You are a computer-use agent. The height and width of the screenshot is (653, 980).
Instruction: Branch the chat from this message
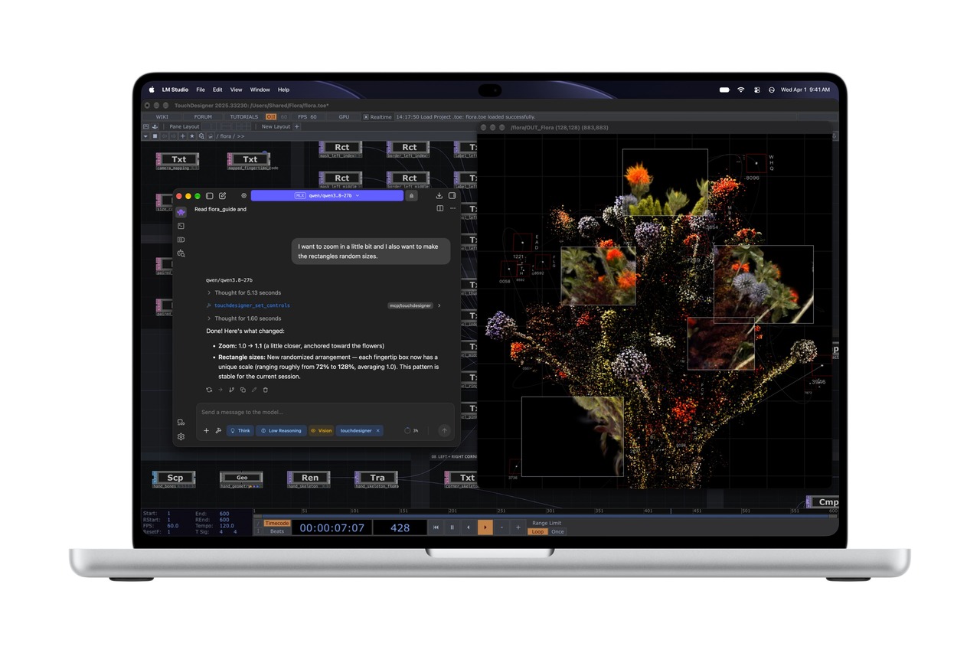[x=231, y=390]
